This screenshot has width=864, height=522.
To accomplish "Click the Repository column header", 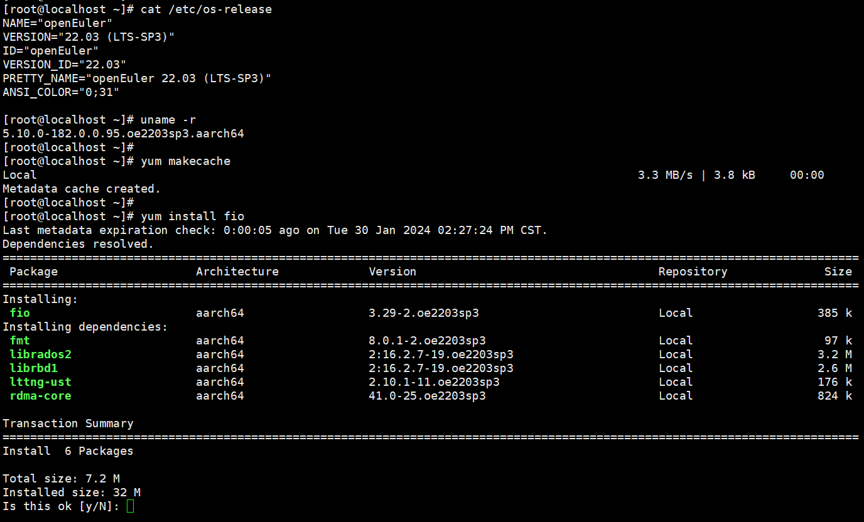I will [x=693, y=271].
